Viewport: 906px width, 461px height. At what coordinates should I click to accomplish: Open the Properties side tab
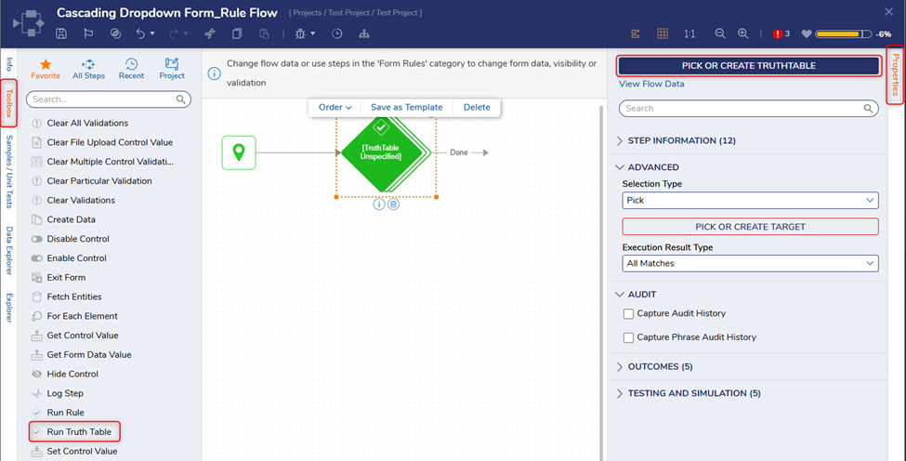pos(896,74)
